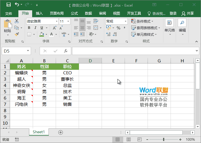Collapse the ribbon with the arrow
The width and height of the screenshot is (201, 143).
pyautogui.click(x=196, y=41)
